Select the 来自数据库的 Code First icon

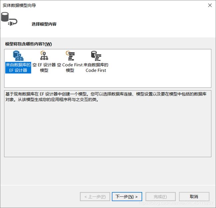pos(96,56)
